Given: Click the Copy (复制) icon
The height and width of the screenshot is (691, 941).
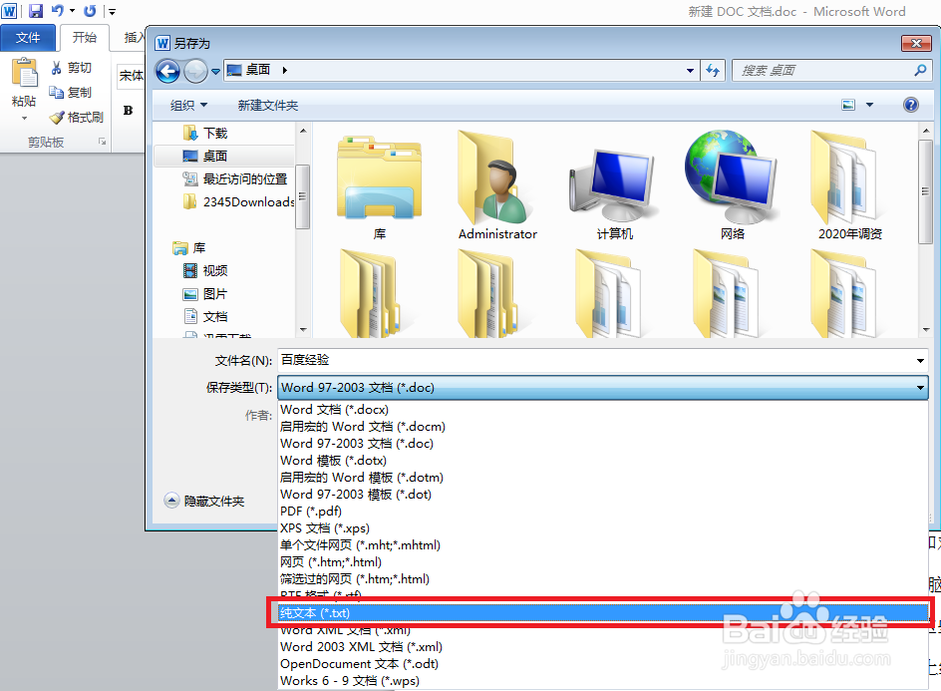Looking at the screenshot, I should [x=57, y=93].
